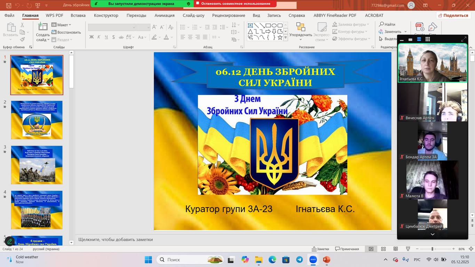The image size is (475, 267).
Task: Open the Вставка ribbon tab
Action: [78, 15]
